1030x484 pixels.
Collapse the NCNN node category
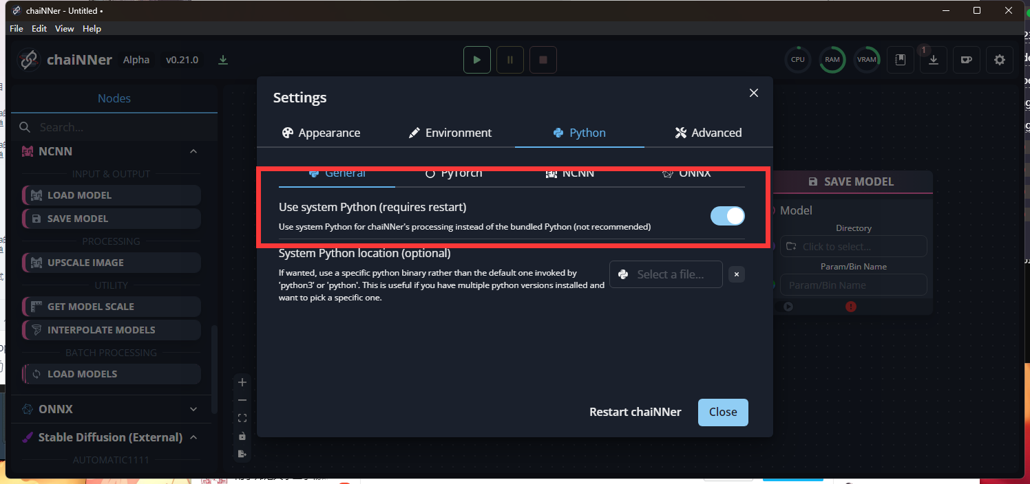[x=193, y=151]
